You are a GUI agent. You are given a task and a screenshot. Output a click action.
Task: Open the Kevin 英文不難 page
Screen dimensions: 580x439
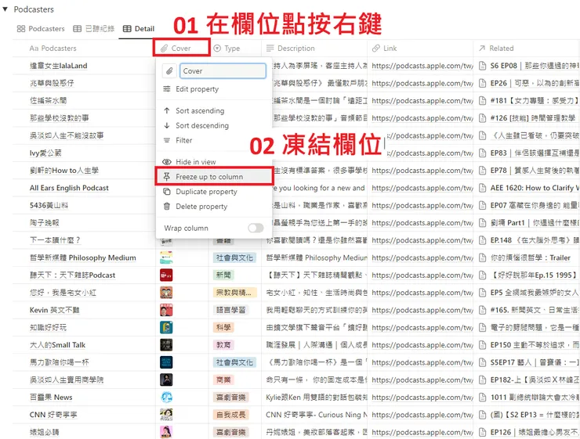54,310
